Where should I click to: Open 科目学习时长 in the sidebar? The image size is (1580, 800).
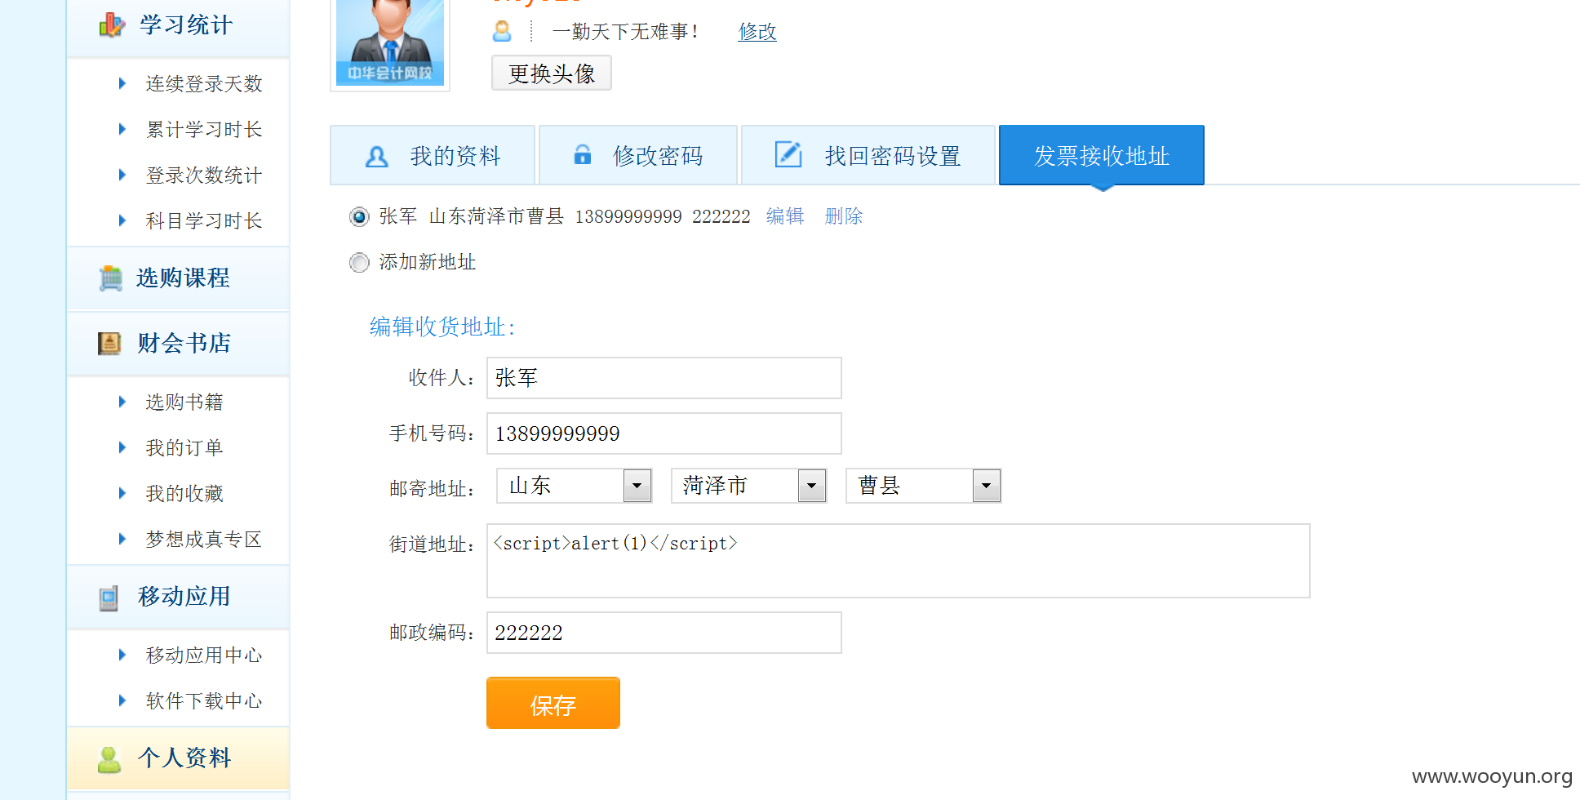(x=204, y=220)
